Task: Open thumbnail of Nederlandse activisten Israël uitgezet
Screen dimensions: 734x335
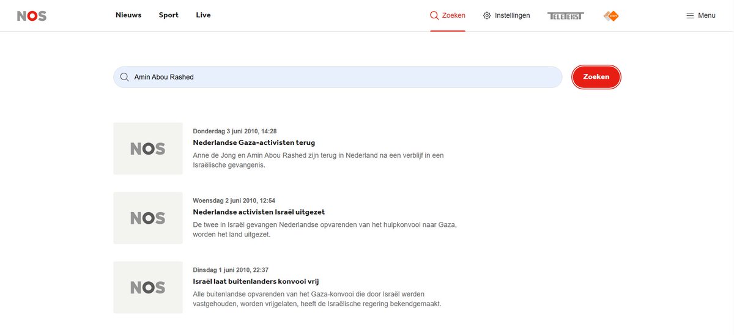Action: pos(148,218)
